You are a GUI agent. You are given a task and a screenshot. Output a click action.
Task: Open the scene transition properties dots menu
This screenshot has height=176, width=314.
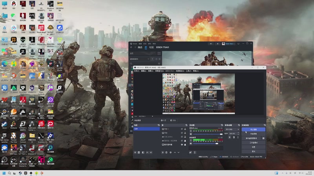click(238, 137)
